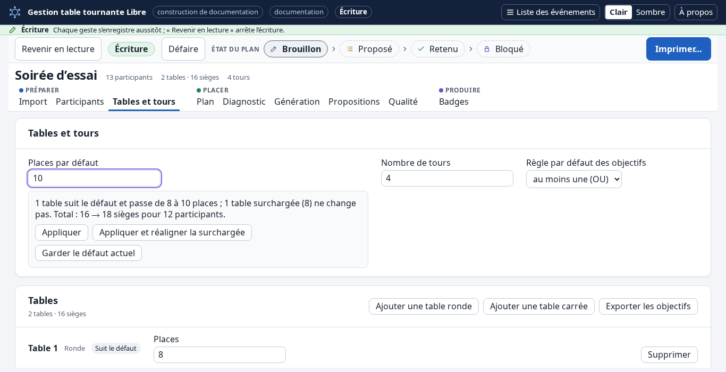Image resolution: width=726 pixels, height=372 pixels.
Task: Click the lock icon in the Bloqué state
Action: coord(487,49)
